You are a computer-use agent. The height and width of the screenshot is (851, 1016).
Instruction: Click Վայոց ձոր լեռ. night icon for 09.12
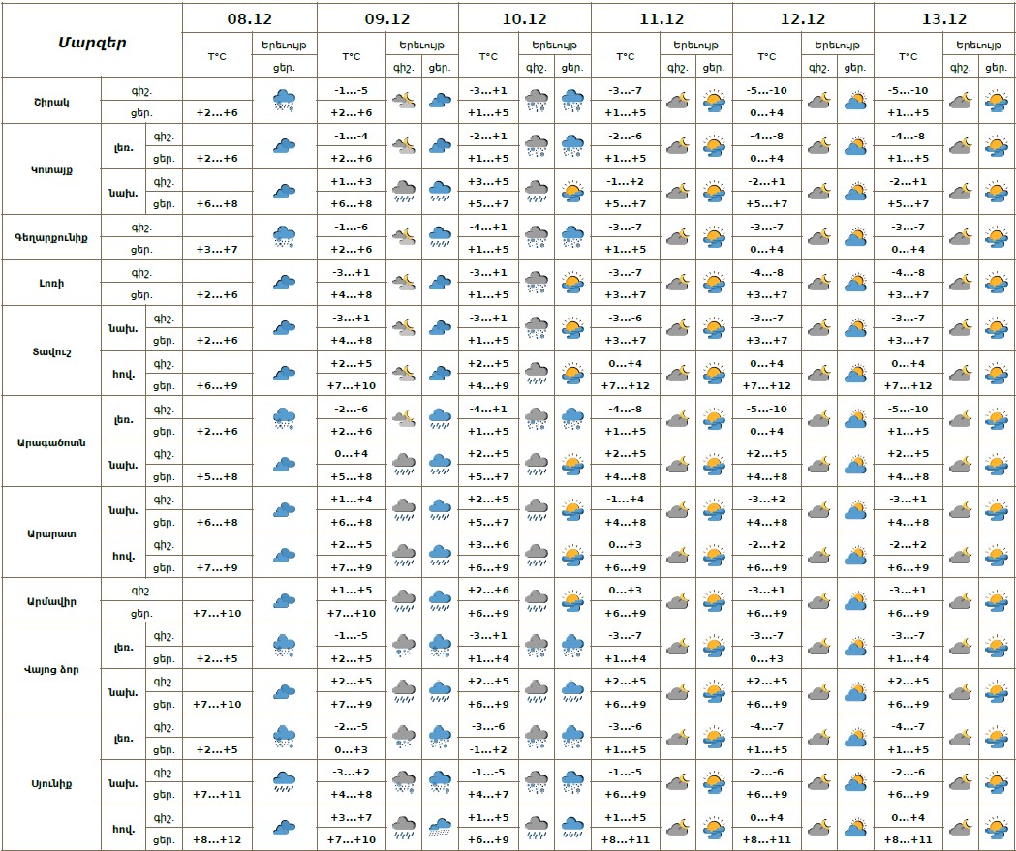tap(404, 646)
